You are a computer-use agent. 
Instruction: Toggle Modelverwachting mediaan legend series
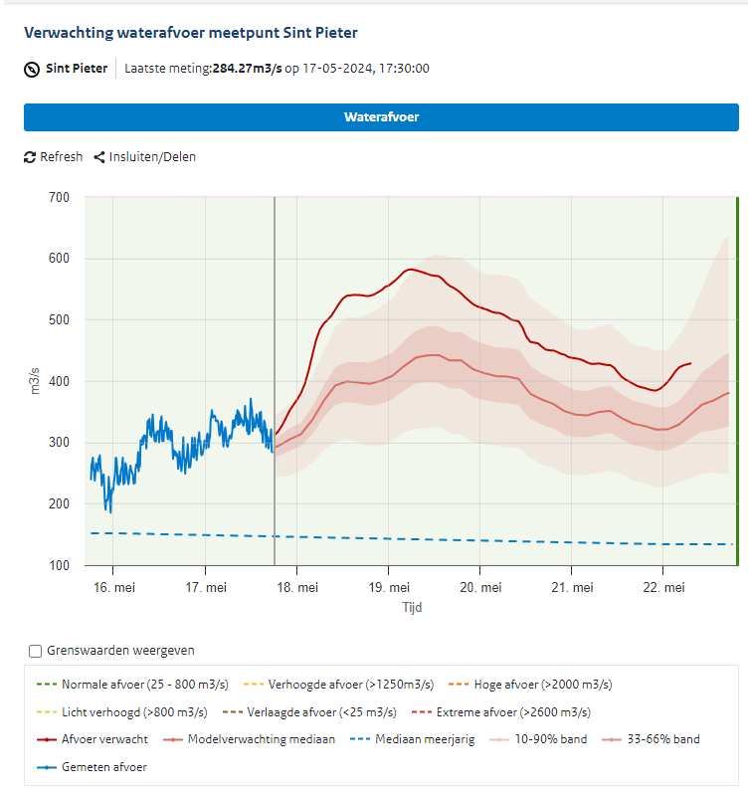tap(250, 739)
